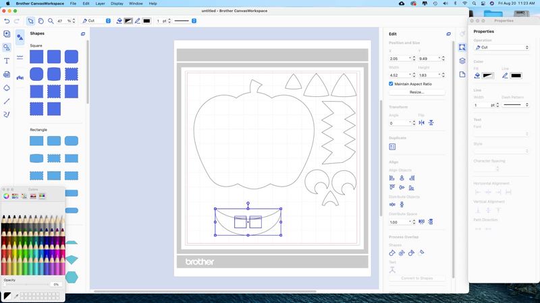Open the Cut operation dropdown in toolbar
This screenshot has height=303, width=540.
click(96, 21)
